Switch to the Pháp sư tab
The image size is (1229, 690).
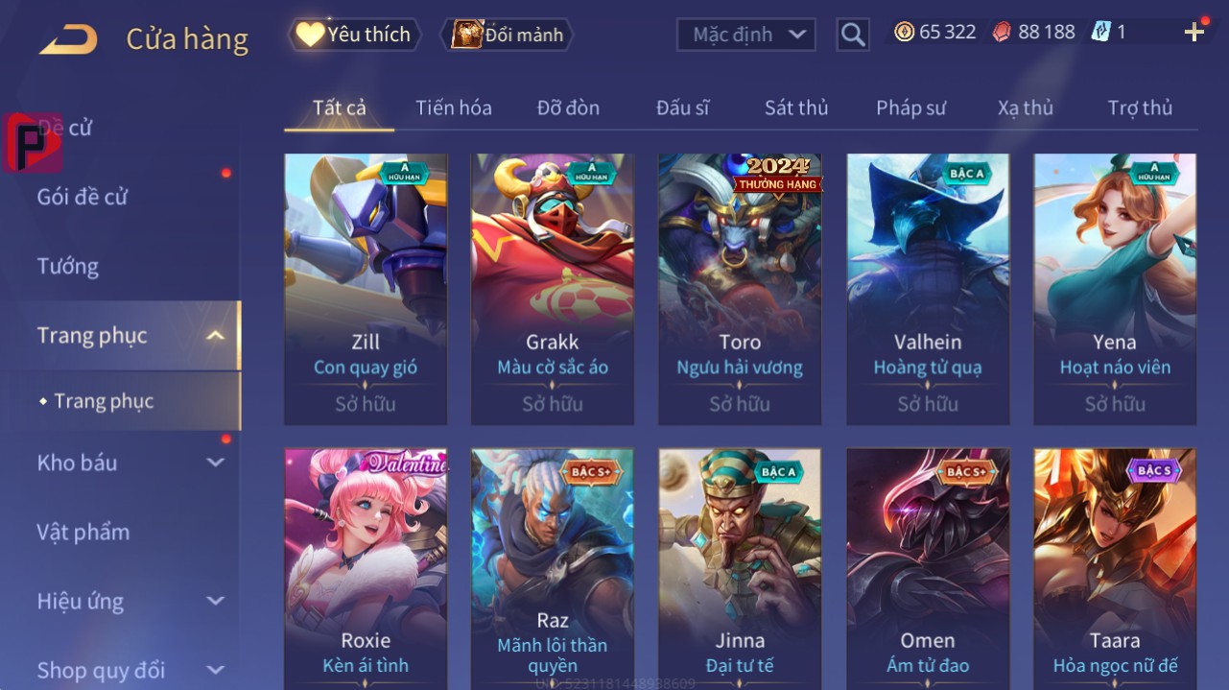point(910,107)
